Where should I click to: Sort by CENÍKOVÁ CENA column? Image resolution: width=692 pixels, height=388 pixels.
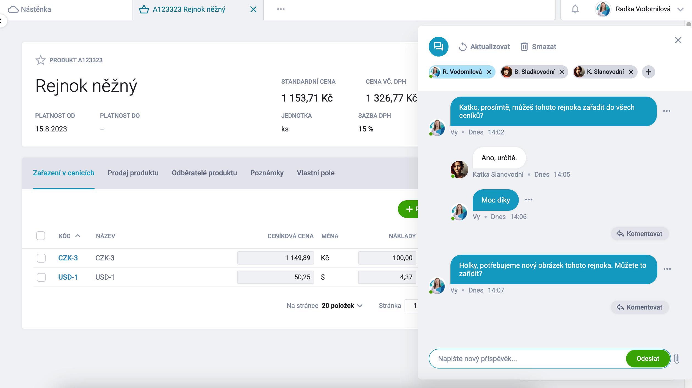290,236
